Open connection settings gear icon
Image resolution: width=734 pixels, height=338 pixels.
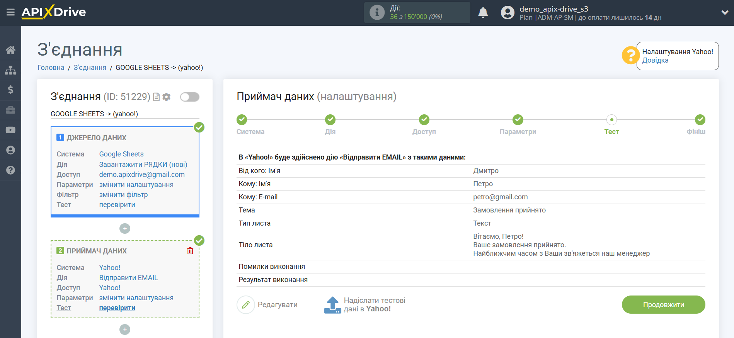point(167,97)
